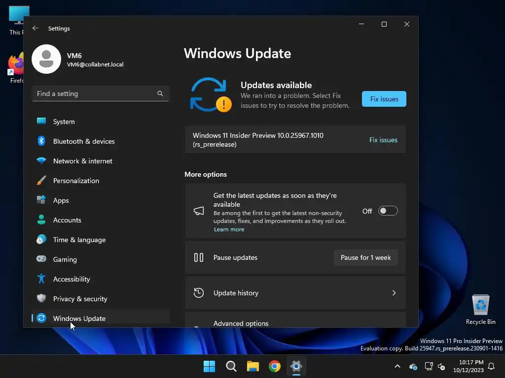
Task: Show hidden icons tray chevron
Action: click(x=397, y=366)
